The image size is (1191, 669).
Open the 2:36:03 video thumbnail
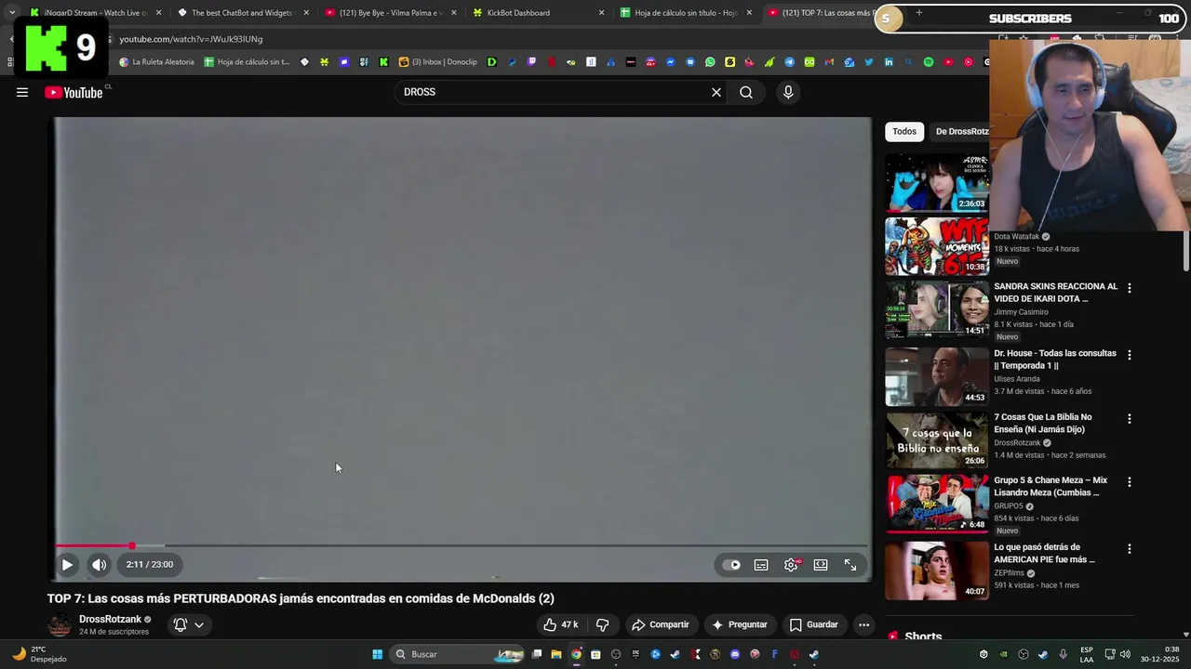936,183
